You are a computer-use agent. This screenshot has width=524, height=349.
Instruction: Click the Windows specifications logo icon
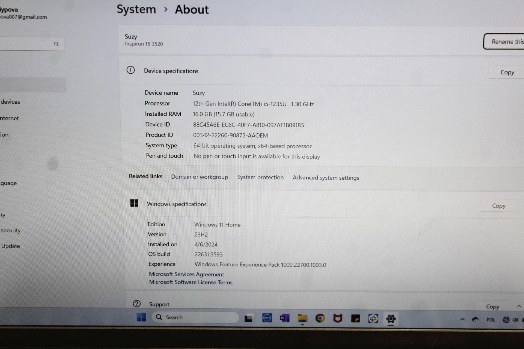(x=134, y=203)
